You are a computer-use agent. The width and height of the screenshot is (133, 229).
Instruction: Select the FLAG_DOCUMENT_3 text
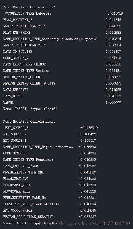(x=18, y=20)
